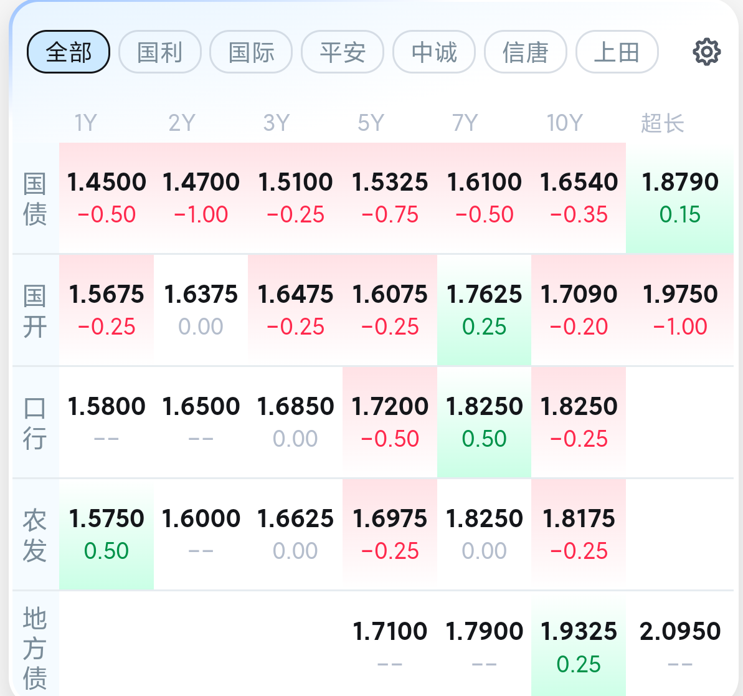The image size is (743, 696).
Task: Select the 信唐 tab
Action: (526, 52)
